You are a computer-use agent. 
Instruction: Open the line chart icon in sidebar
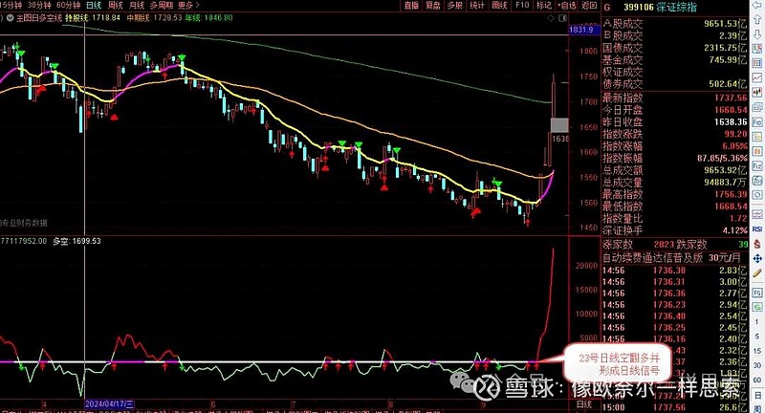click(x=757, y=77)
